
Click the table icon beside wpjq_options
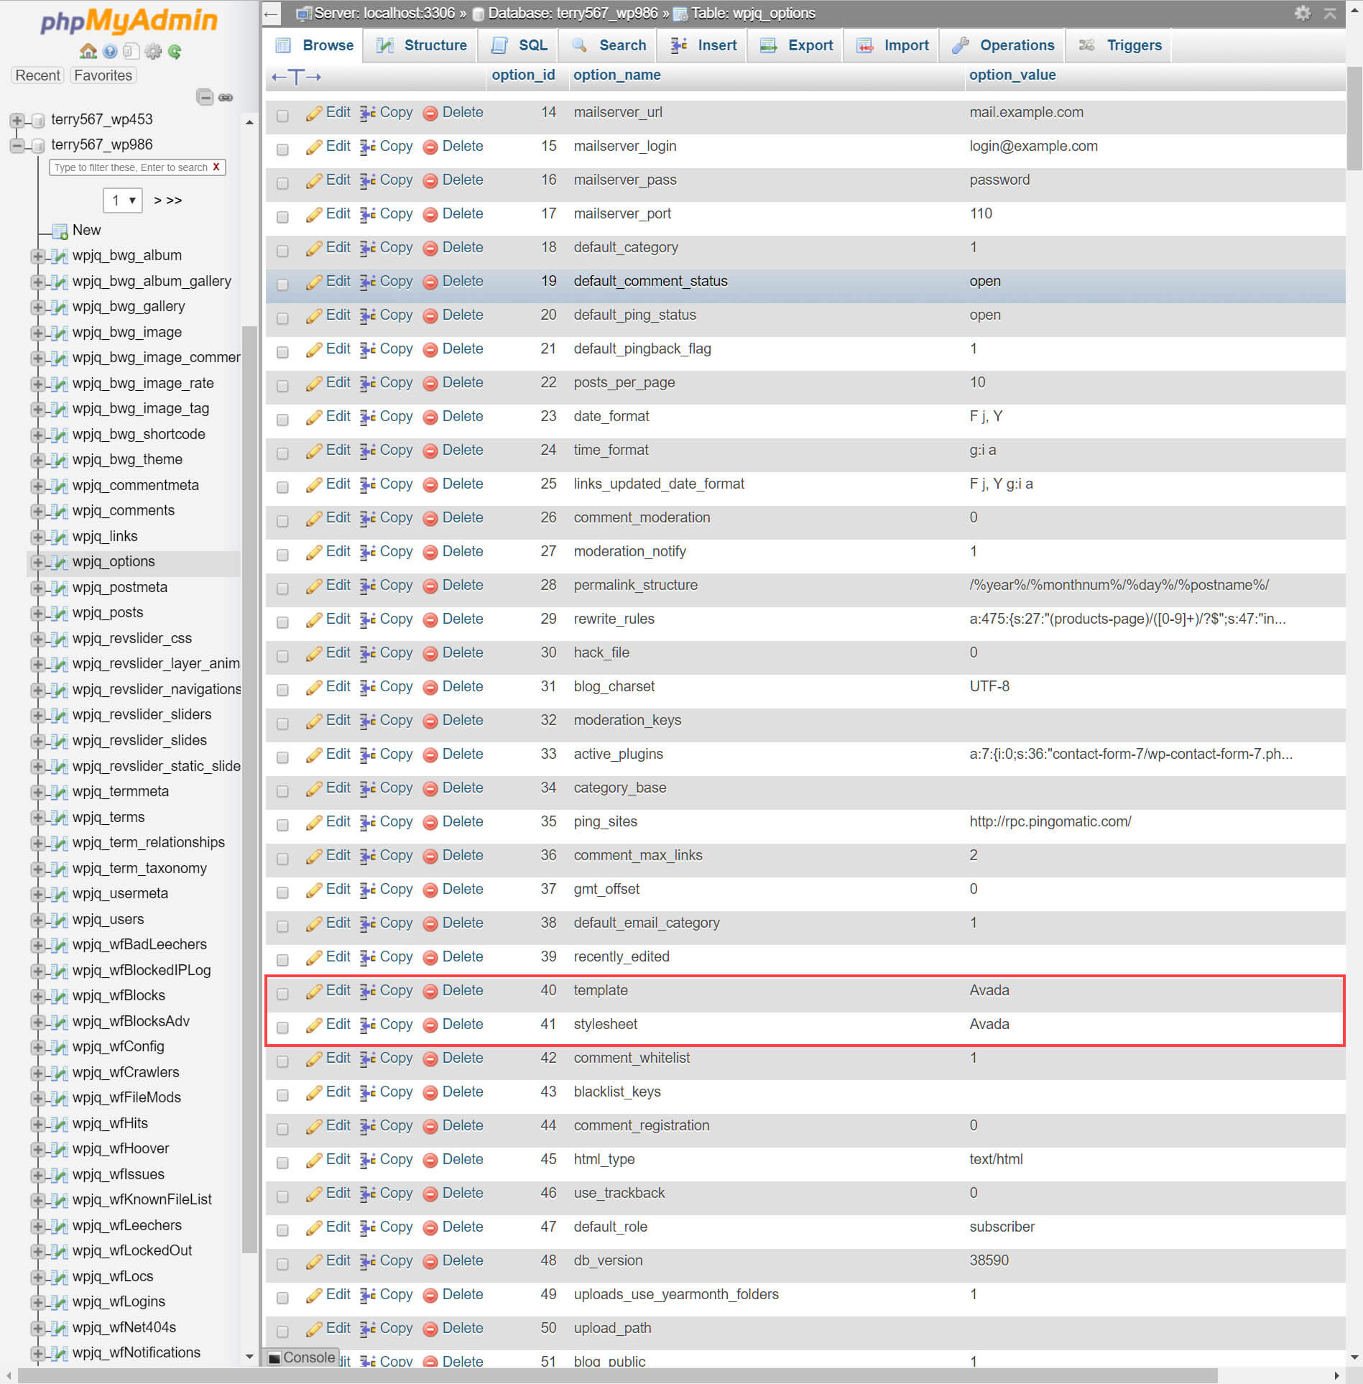coord(60,562)
